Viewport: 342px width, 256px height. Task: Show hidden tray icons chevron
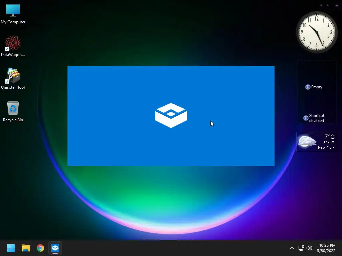pos(292,248)
